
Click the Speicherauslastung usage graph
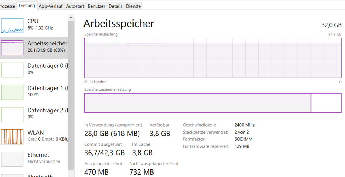click(x=213, y=58)
